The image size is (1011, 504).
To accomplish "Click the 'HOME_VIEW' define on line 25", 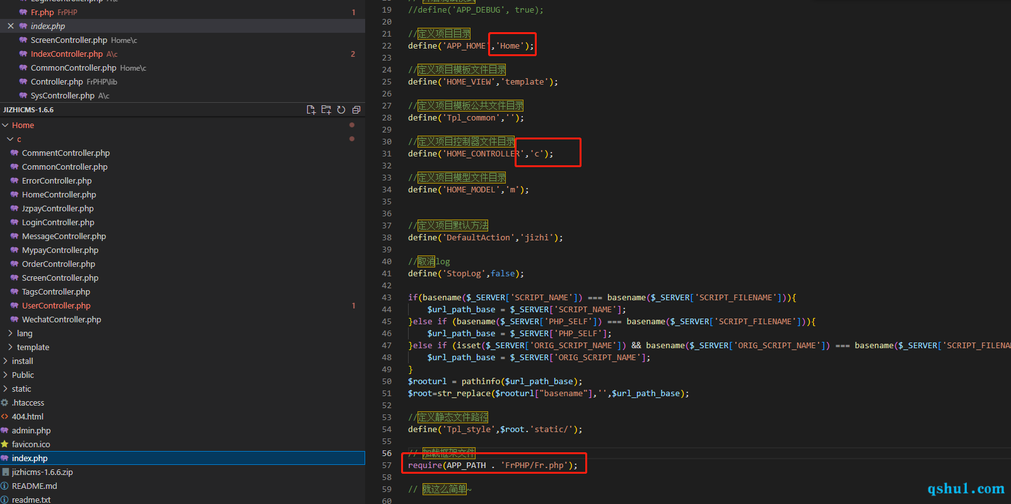I will tap(483, 81).
